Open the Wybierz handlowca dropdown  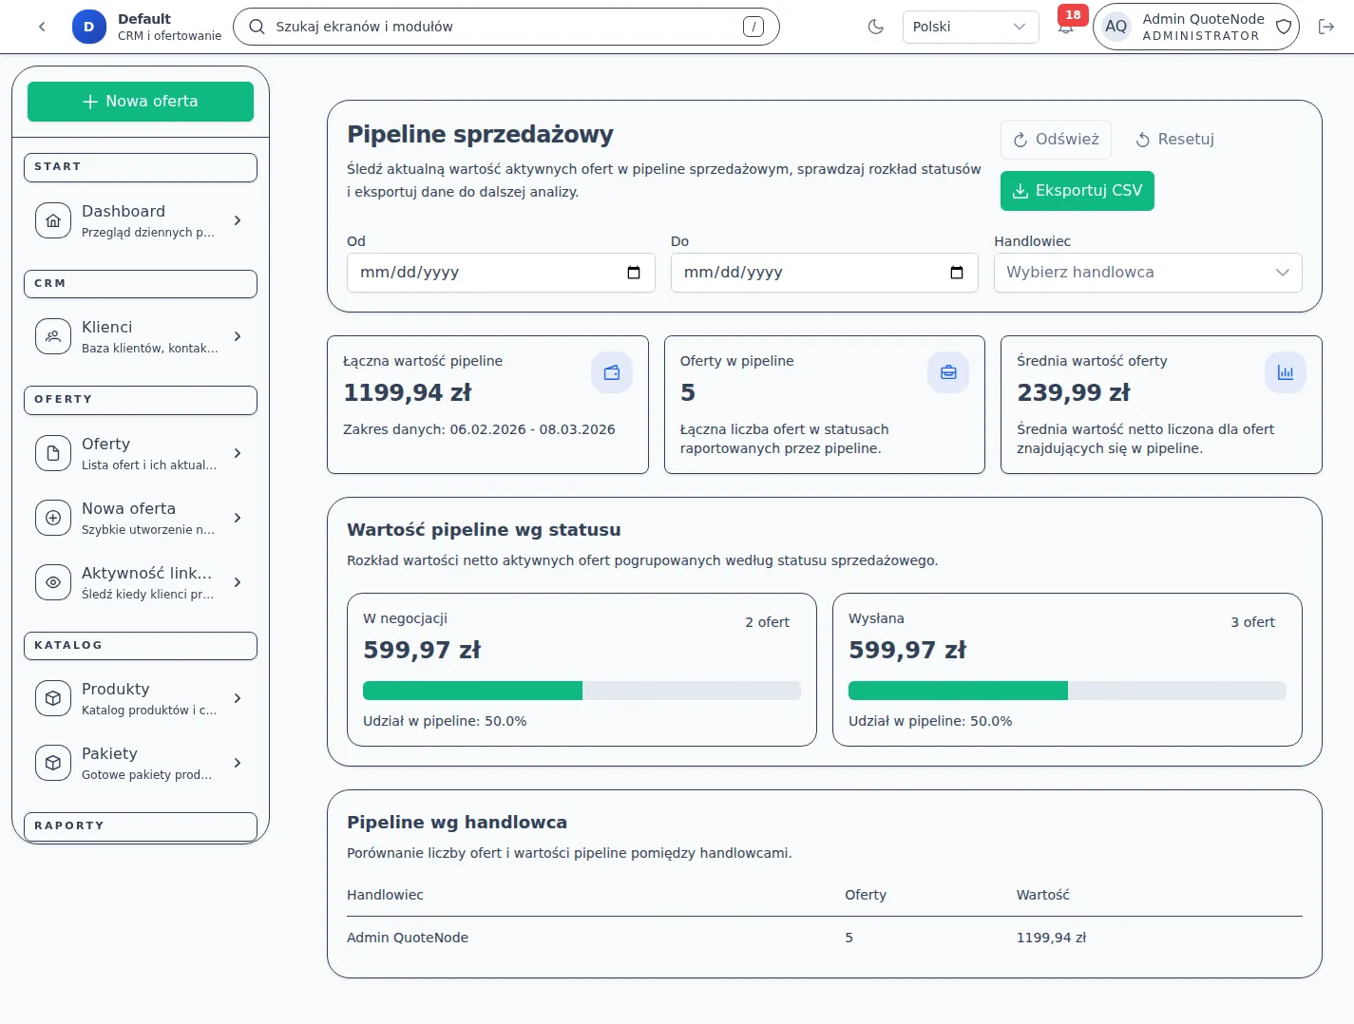[1147, 273]
